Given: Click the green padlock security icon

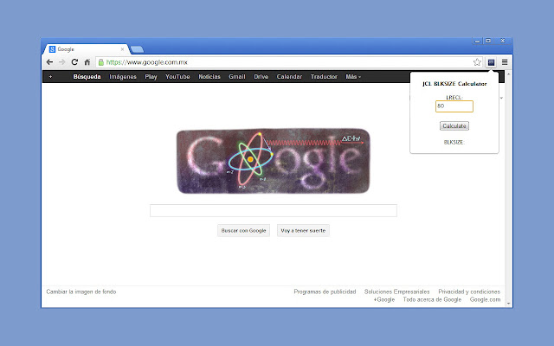Looking at the screenshot, I should (101, 62).
